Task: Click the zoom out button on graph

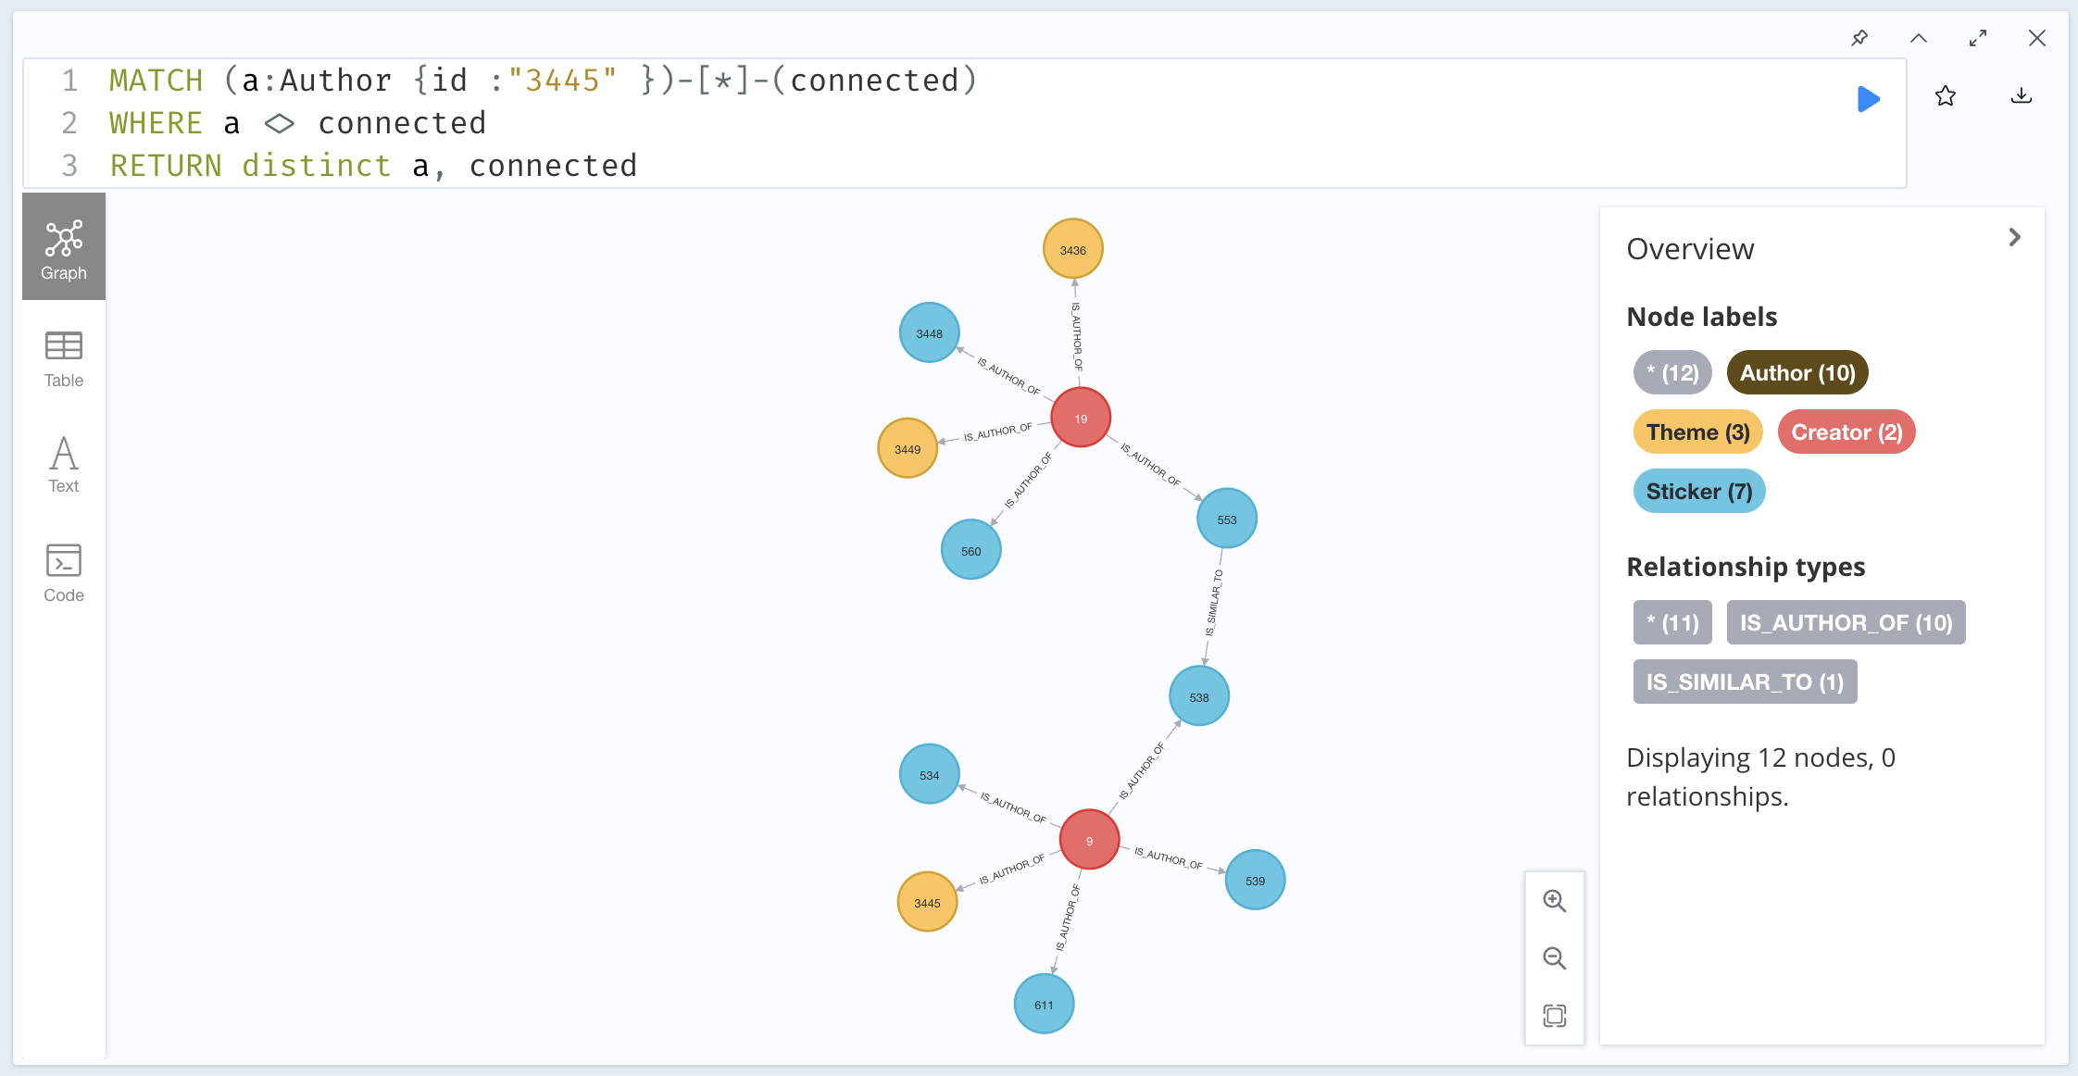Action: (1558, 958)
